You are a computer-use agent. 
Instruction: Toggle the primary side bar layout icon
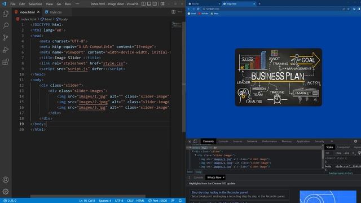click(143, 4)
